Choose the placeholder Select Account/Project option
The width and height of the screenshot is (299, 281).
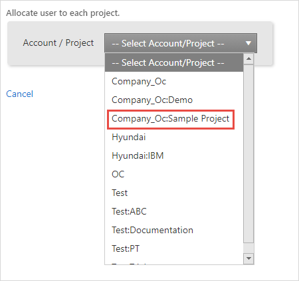tap(174, 62)
